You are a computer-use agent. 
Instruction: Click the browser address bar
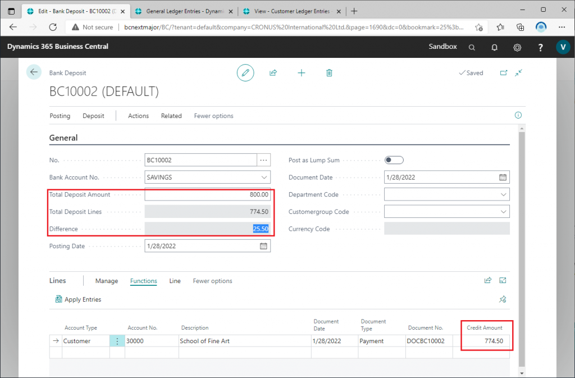click(293, 27)
